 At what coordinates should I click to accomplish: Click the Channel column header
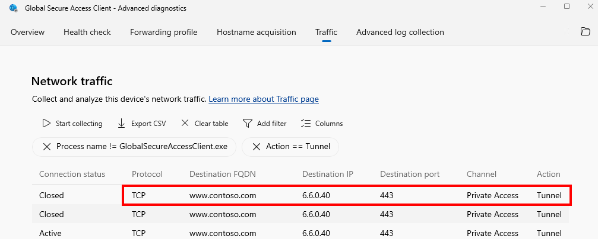[x=481, y=174]
